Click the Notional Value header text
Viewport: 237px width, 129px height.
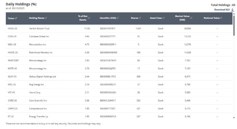coord(212,18)
